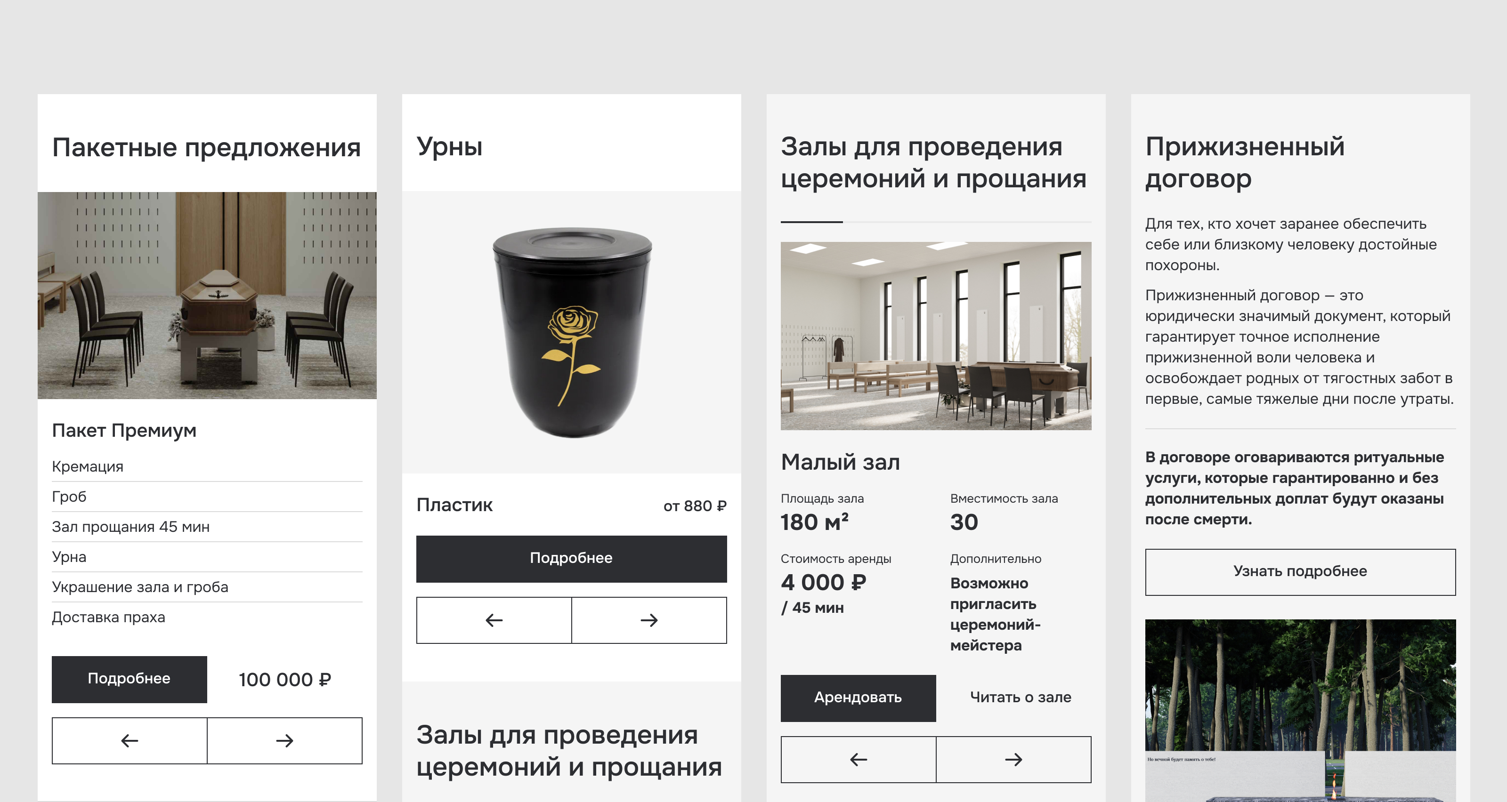The width and height of the screenshot is (1507, 802).
Task: Click Подробнее button under Пластик urn
Action: pos(572,559)
